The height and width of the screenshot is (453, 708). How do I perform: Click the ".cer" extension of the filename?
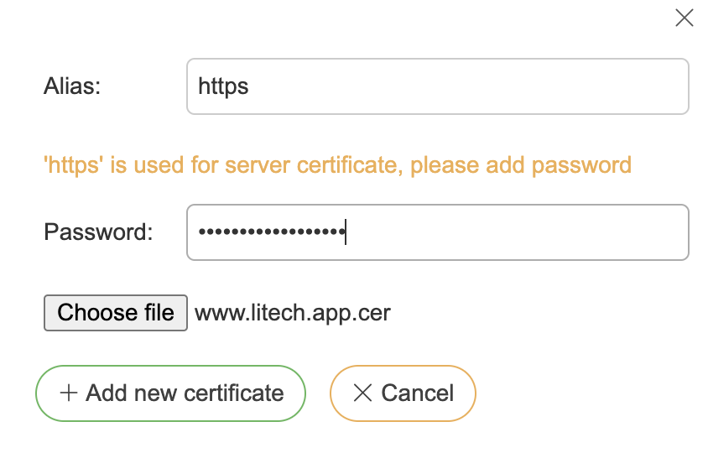tap(372, 313)
